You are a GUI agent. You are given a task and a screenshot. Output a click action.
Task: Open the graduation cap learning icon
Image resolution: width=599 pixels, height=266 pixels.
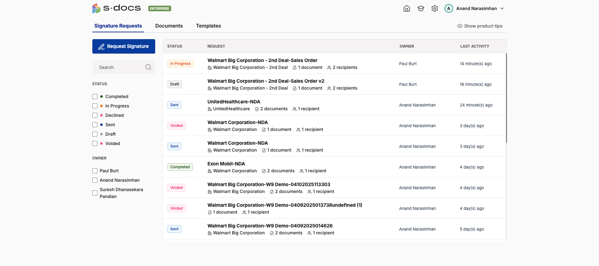[421, 8]
